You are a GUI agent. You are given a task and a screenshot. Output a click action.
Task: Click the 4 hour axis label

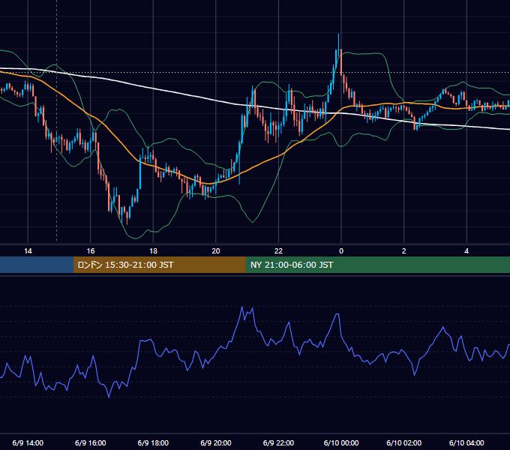[x=466, y=251]
